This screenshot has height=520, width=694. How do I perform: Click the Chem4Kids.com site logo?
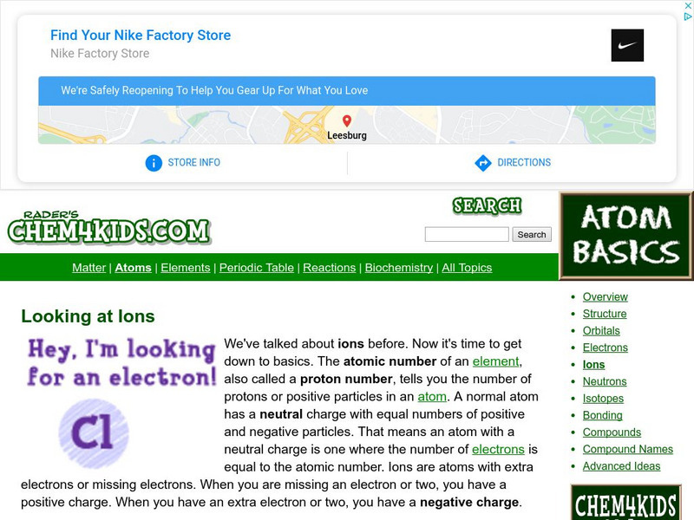point(109,227)
